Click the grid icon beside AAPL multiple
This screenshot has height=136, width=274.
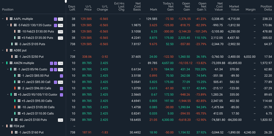11,19
